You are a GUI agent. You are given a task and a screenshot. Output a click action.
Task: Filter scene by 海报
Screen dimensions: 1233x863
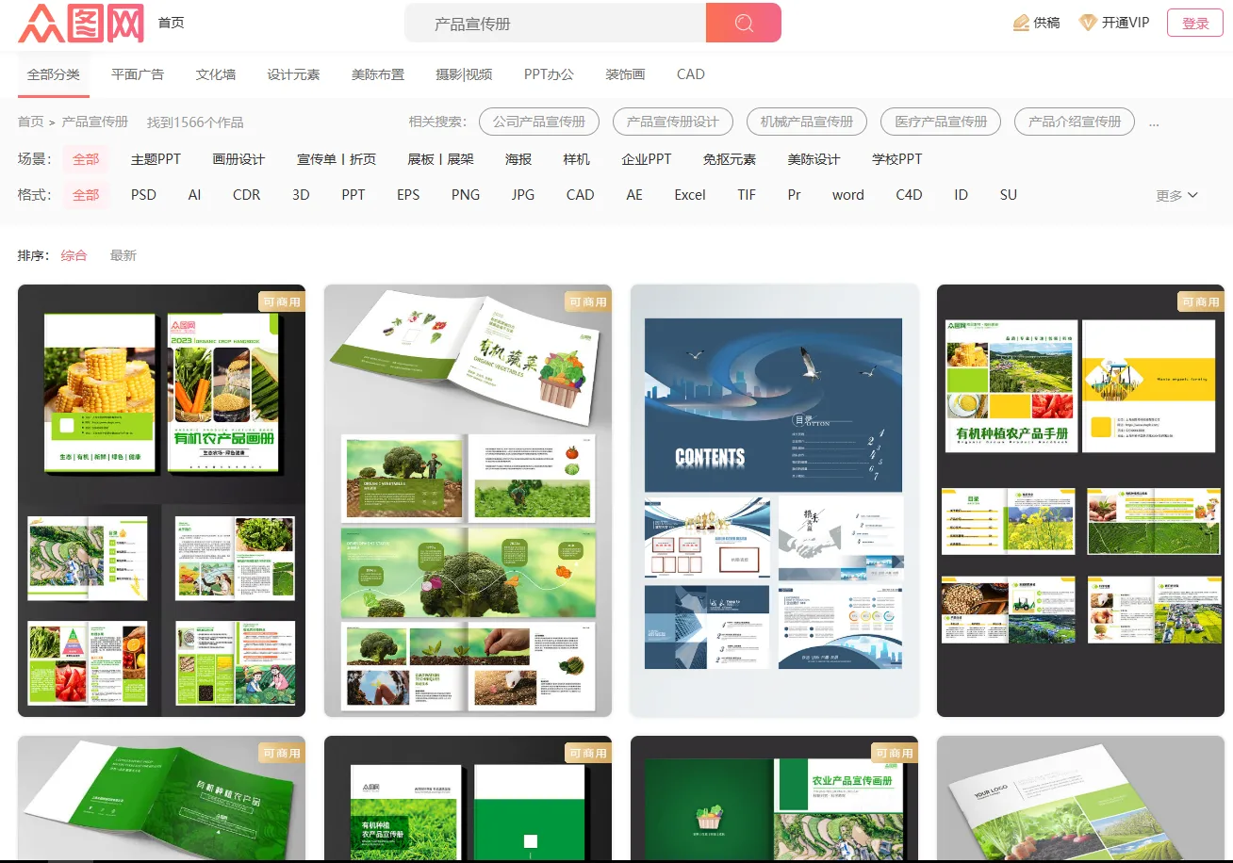tap(518, 159)
